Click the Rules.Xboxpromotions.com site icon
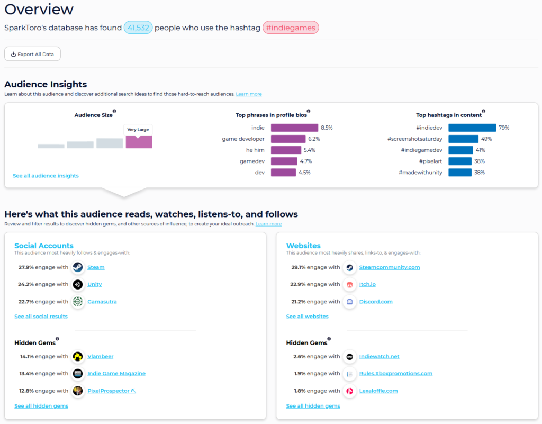542x424 pixels. (x=349, y=374)
